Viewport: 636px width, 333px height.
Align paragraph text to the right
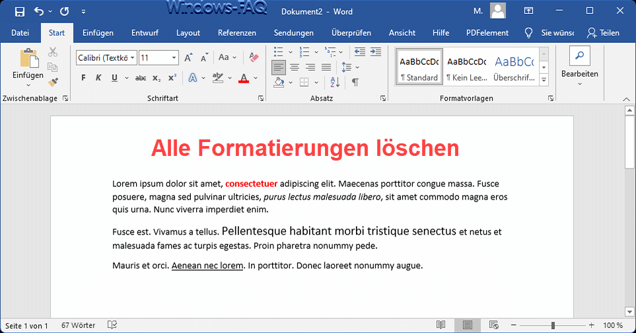[x=310, y=67]
